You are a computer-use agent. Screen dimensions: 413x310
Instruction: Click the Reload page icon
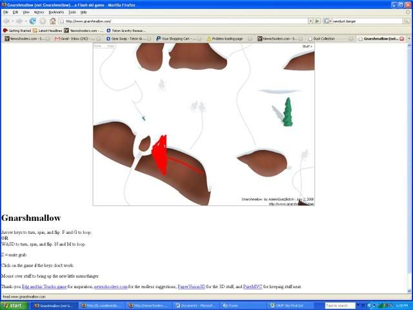pos(33,21)
